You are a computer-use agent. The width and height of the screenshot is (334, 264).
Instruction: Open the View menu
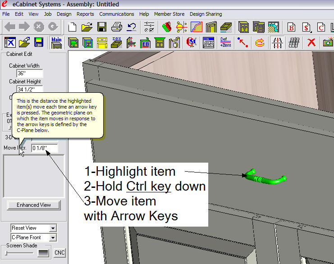[x=33, y=14]
